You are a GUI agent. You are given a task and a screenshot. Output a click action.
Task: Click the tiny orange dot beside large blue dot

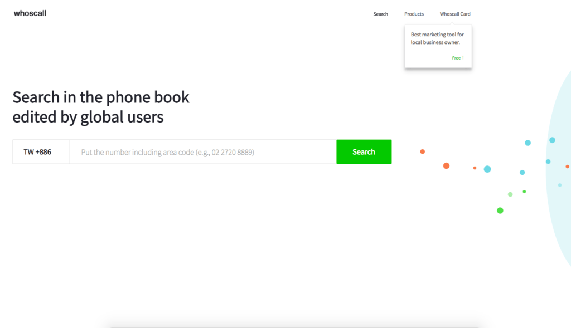[x=475, y=168]
